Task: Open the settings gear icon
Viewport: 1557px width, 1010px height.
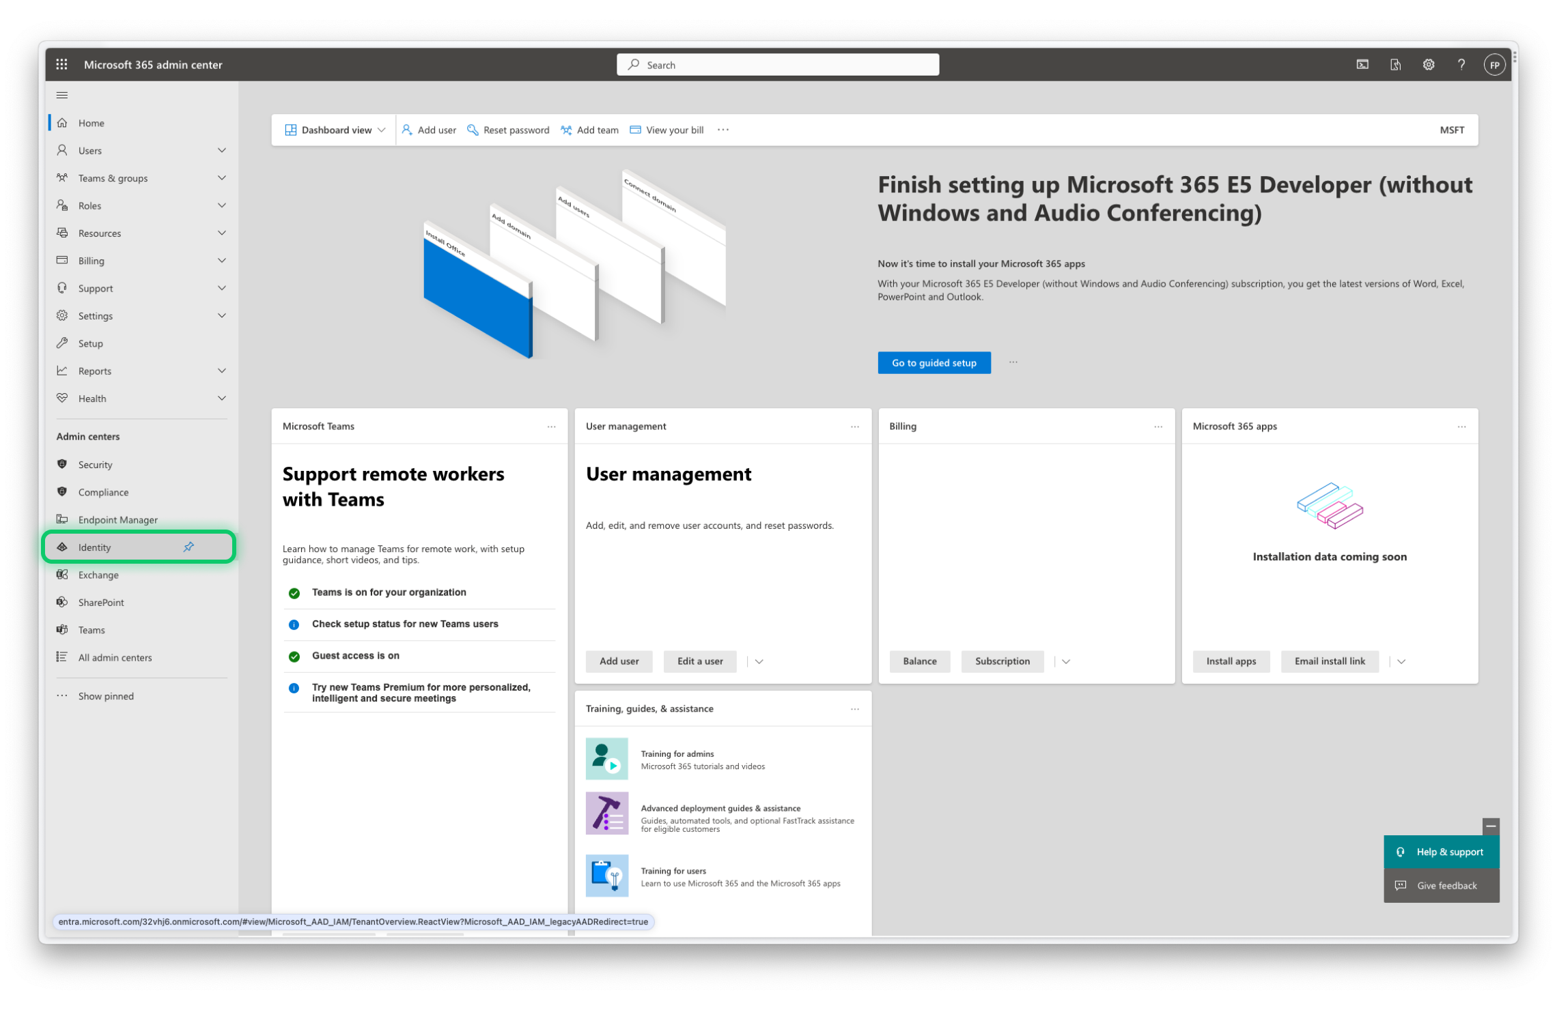Action: [1428, 64]
